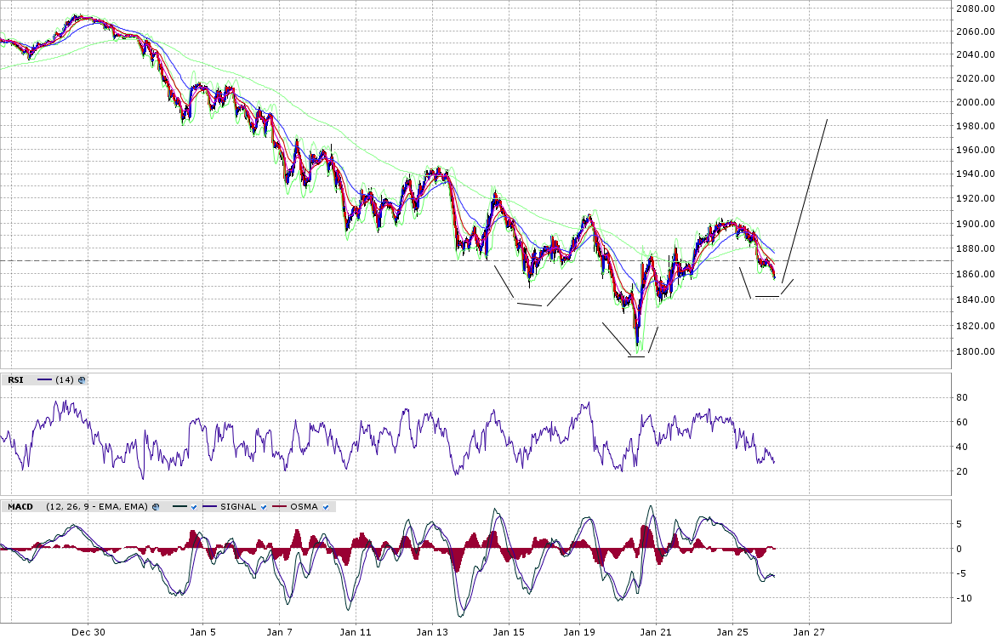1002x644 pixels.
Task: Click the 2000.00 price axis label
Action: point(975,102)
